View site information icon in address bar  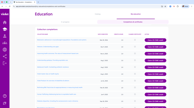14,6
